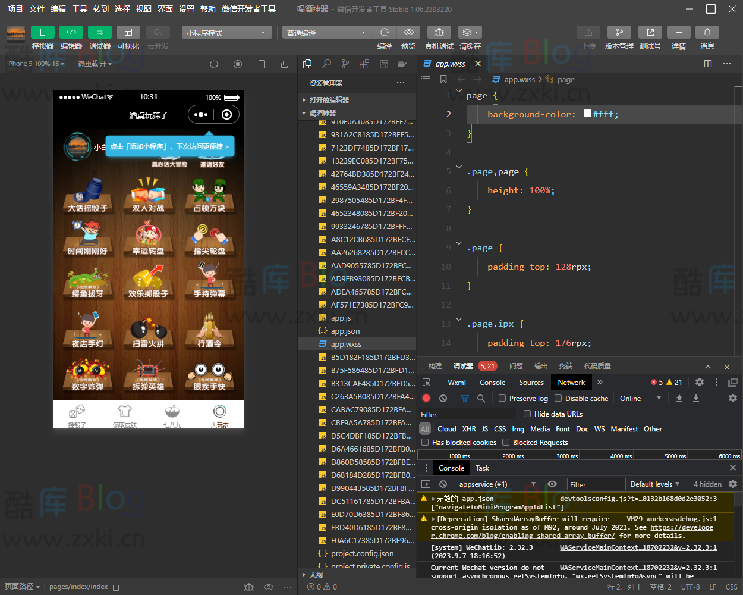This screenshot has width=743, height=595.
Task: Open the version management (版本管理) icon
Action: [x=619, y=32]
